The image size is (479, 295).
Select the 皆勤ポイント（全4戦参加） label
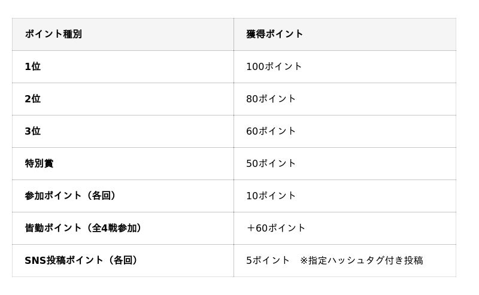coord(83,228)
